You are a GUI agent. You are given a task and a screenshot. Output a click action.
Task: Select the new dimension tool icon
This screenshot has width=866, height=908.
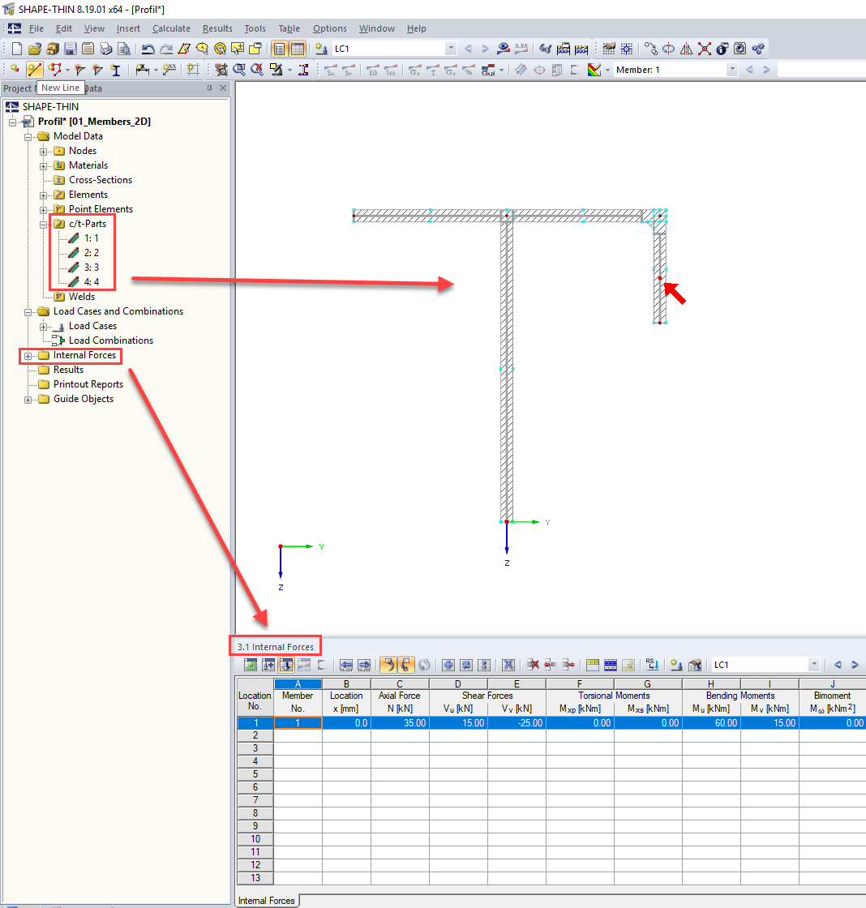[x=142, y=70]
